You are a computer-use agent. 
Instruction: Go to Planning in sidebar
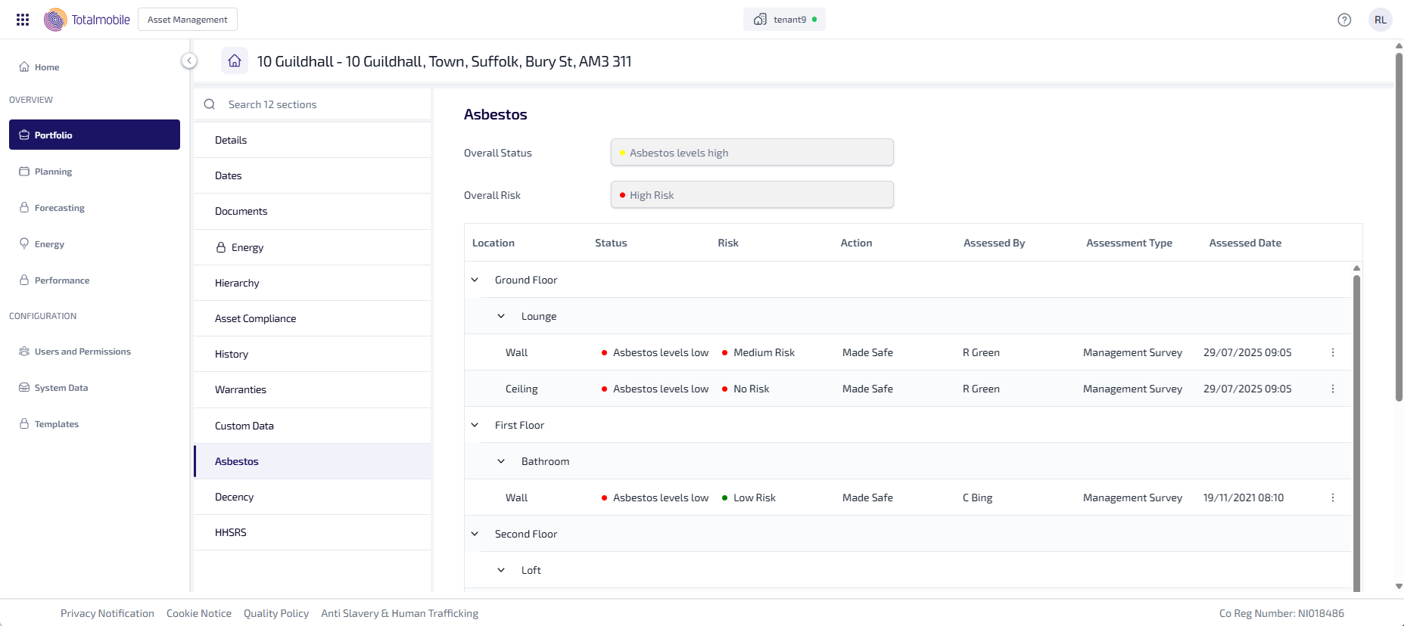coord(53,172)
